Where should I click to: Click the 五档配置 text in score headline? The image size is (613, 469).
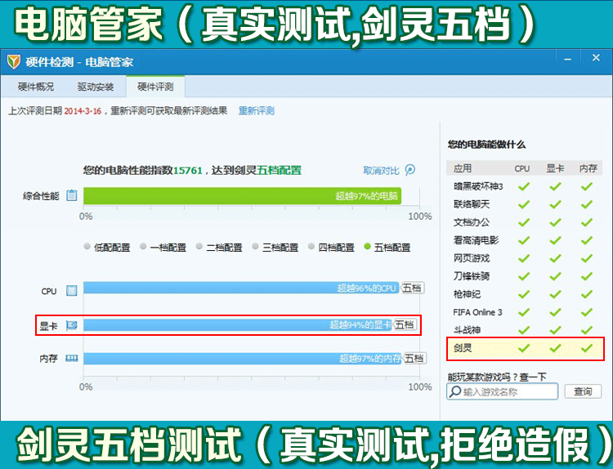click(280, 171)
